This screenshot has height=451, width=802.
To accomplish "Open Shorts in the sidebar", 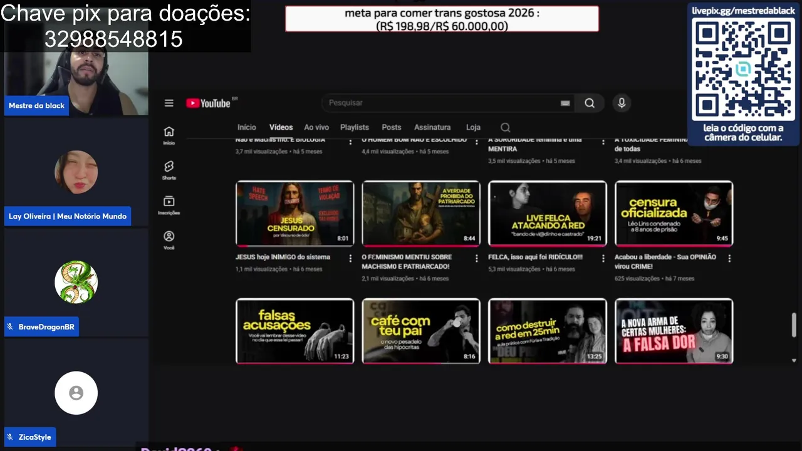I will tap(169, 170).
